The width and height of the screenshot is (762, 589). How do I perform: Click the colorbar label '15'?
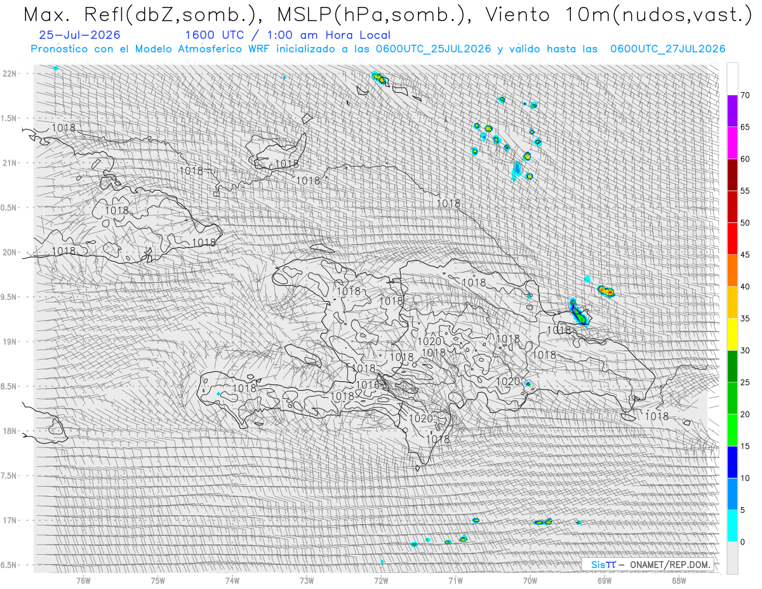[x=745, y=446]
